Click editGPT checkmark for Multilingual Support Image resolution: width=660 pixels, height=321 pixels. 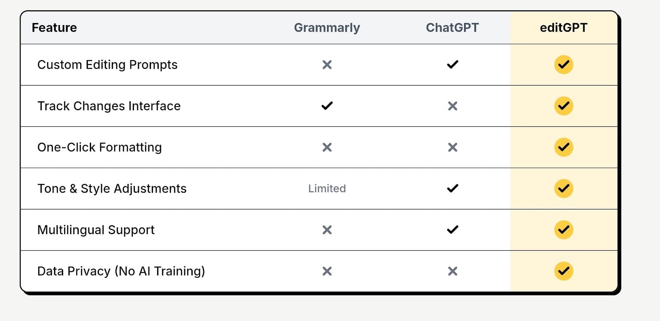tap(563, 230)
